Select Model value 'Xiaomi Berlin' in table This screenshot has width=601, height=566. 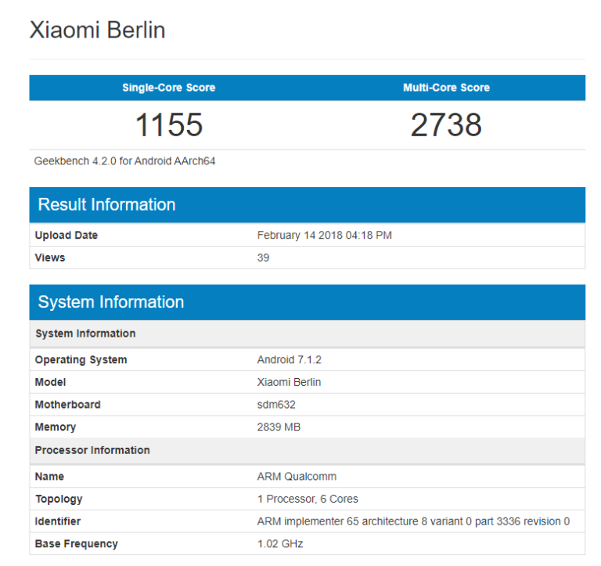coord(289,382)
